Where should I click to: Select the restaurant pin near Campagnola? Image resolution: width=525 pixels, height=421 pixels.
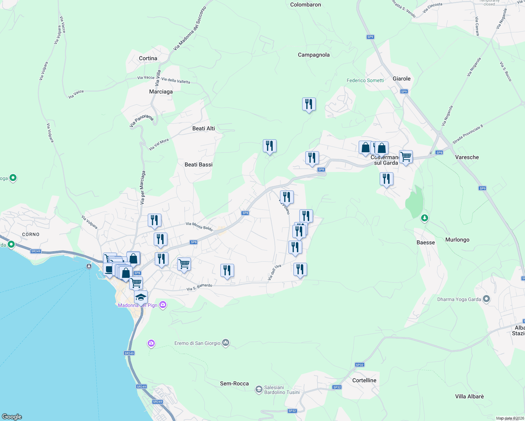[x=309, y=104]
